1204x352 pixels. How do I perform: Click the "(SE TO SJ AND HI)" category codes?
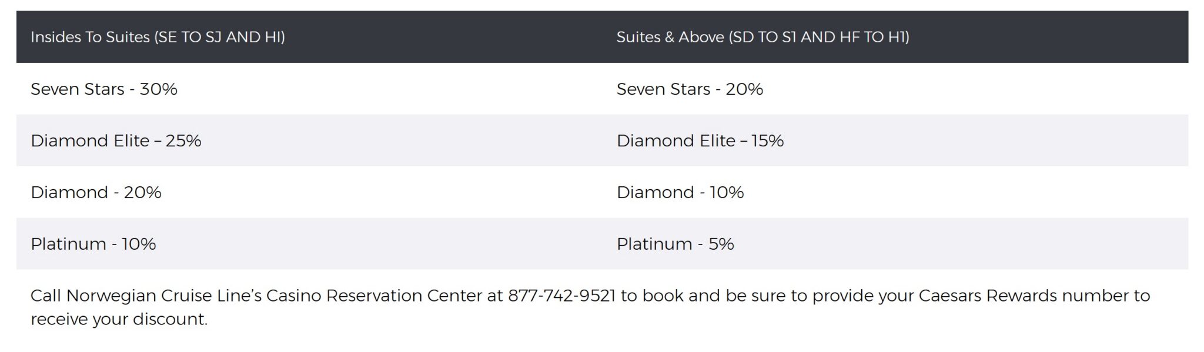coord(219,37)
